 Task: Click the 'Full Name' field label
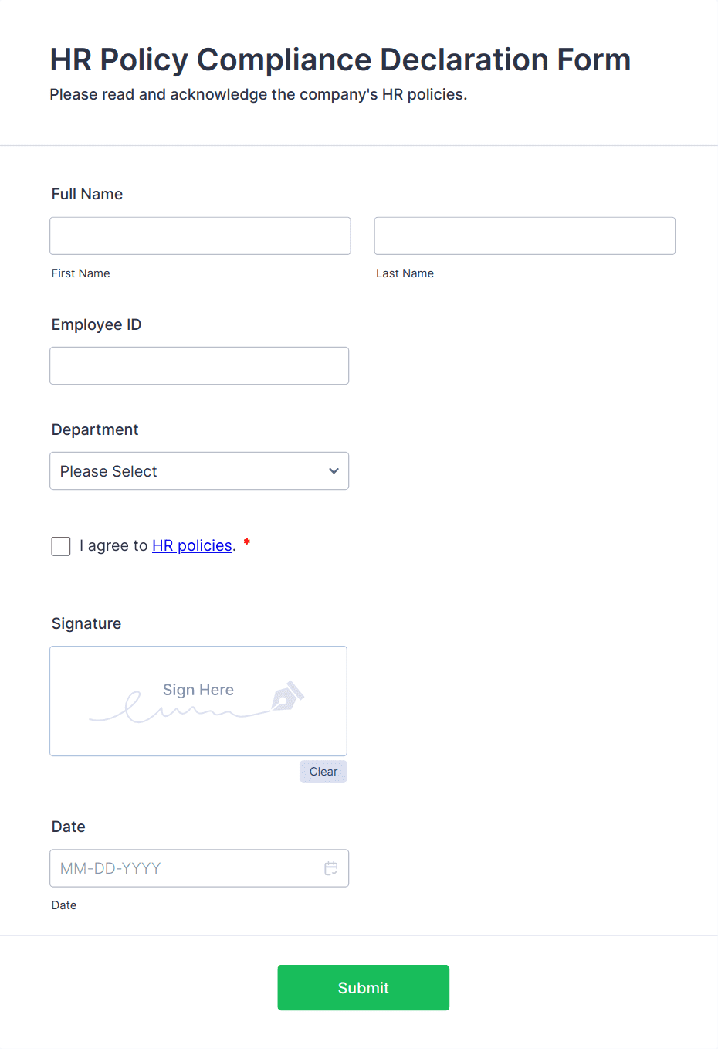point(86,194)
